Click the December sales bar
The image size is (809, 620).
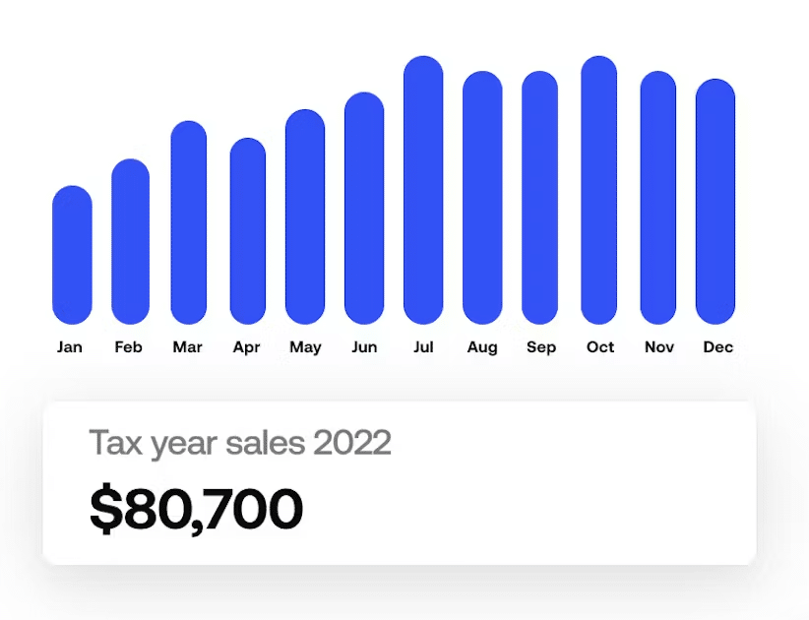point(716,201)
